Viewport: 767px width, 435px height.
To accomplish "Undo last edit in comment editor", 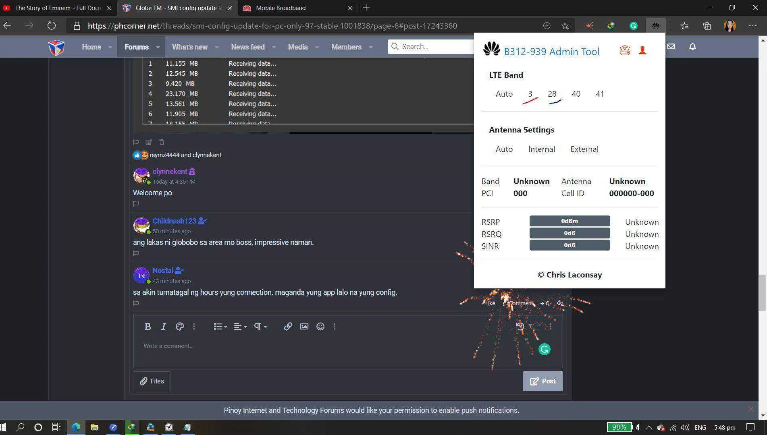I will point(520,327).
